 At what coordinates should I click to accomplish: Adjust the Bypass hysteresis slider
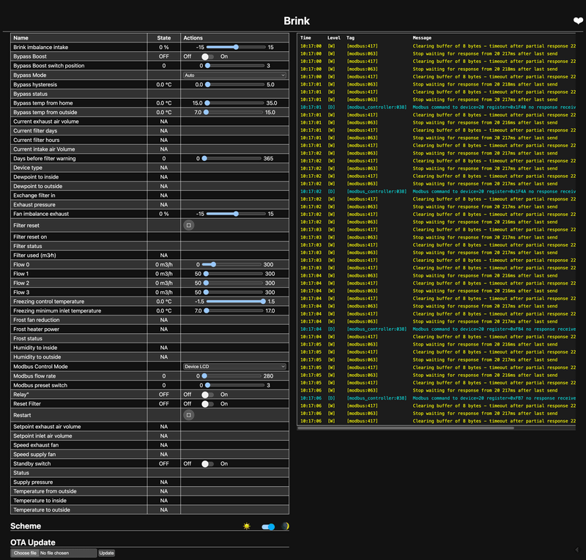pyautogui.click(x=234, y=84)
